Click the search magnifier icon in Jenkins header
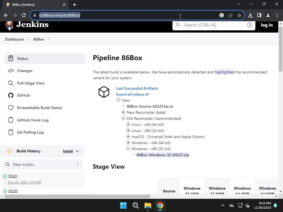 tap(178, 25)
